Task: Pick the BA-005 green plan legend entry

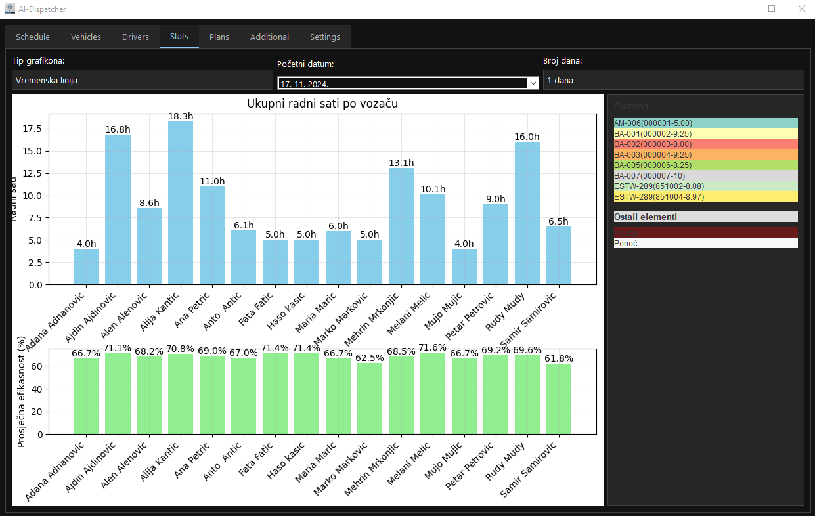Action: click(705, 165)
